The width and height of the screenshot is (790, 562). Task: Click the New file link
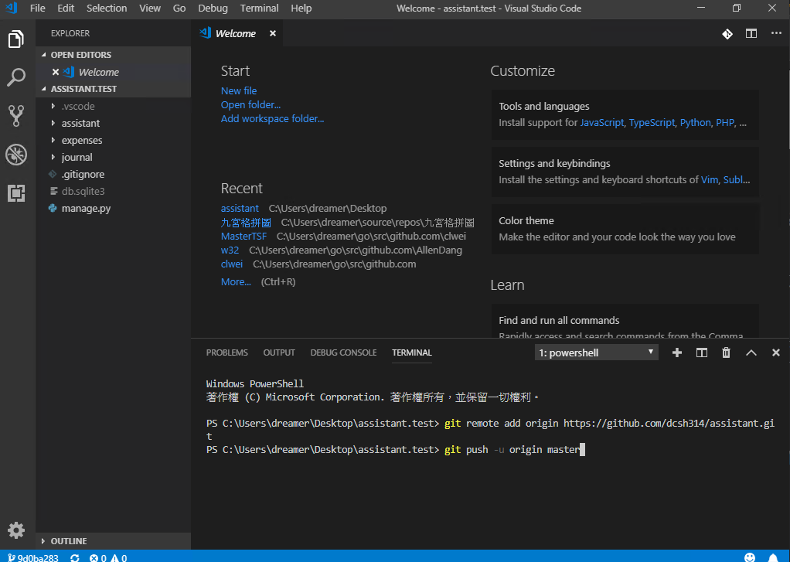click(x=239, y=90)
